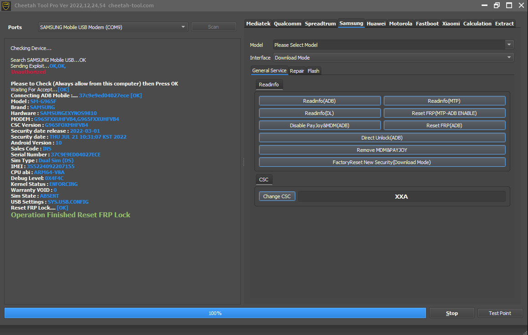Click the window resize grip corner
The width and height of the screenshot is (528, 335).
coord(525,333)
